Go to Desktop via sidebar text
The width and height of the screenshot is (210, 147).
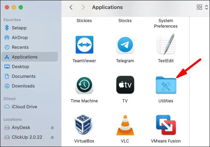(x=20, y=66)
